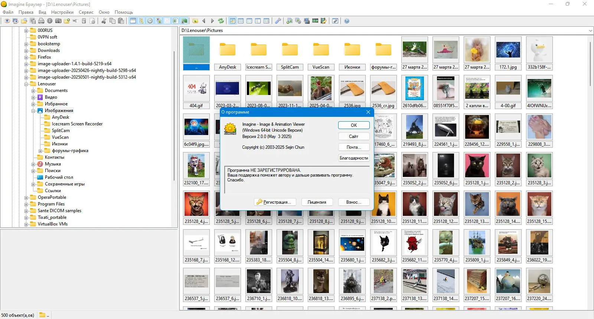
Task: Click the Imagine sunflower logo in About dialog
Action: pyautogui.click(x=230, y=129)
